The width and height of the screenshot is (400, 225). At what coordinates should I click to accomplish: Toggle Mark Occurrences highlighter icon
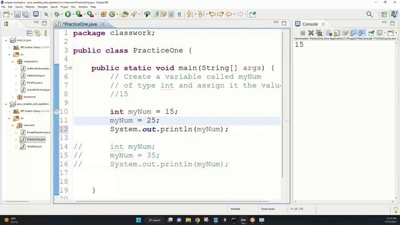click(x=156, y=14)
